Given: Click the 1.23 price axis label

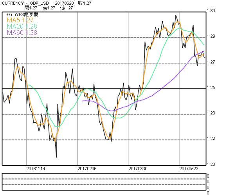Looking at the screenshot, I should coord(211,113).
